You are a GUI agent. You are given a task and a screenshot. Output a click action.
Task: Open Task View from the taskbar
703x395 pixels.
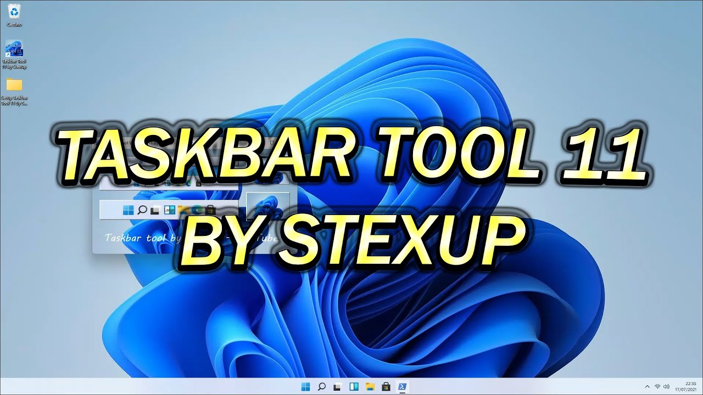click(x=338, y=386)
